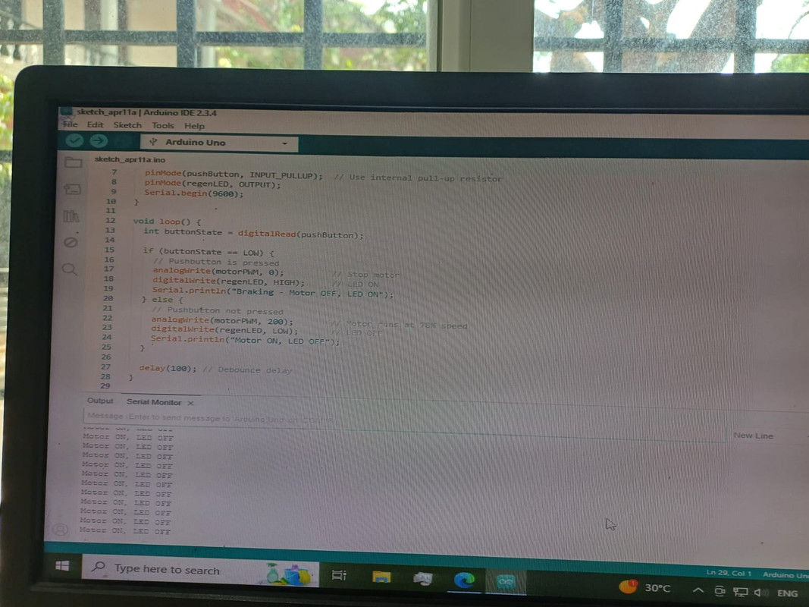Click the analogWrite(motorPWM, 200) line
The height and width of the screenshot is (607, 809).
222,320
